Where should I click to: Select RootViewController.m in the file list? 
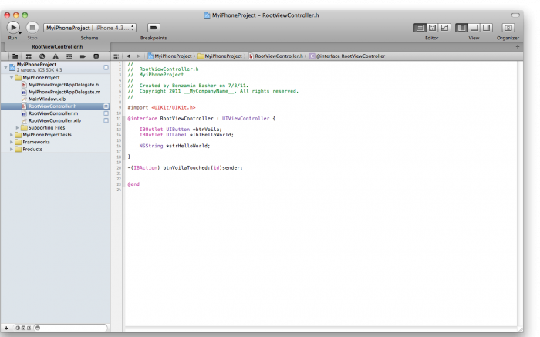click(x=52, y=113)
